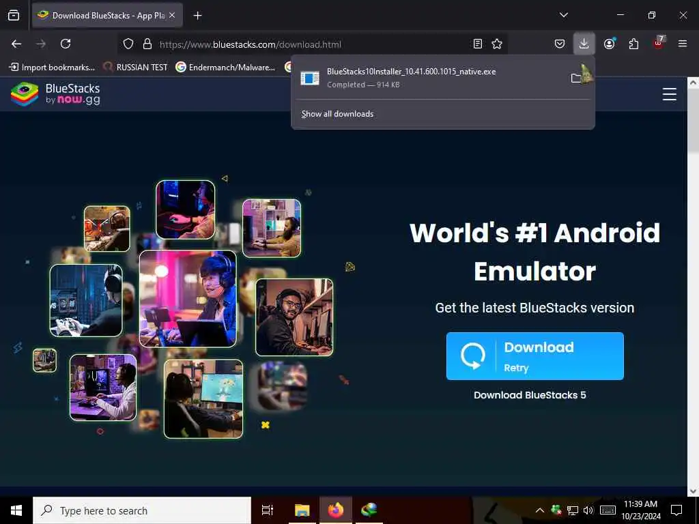Open the list all tabs chevron
The width and height of the screenshot is (699, 524).
(x=563, y=15)
